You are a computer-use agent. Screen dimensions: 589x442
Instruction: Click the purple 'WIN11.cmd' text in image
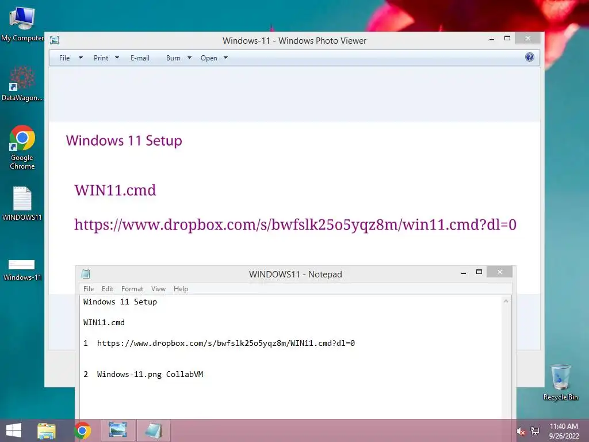pos(115,190)
